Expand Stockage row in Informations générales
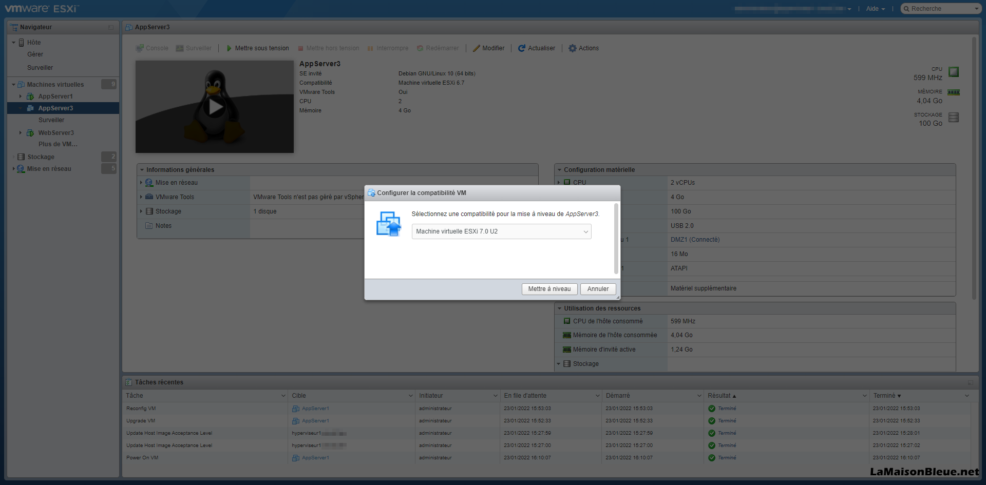The height and width of the screenshot is (485, 986). coord(141,211)
